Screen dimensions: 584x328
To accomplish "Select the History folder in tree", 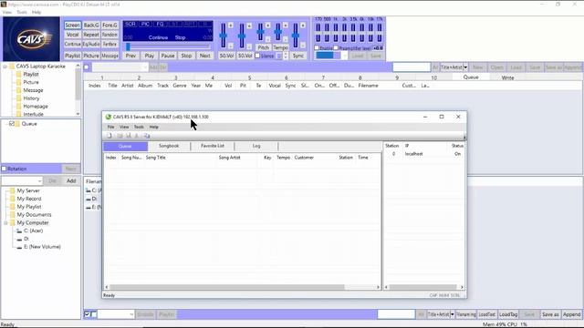I will [x=31, y=98].
